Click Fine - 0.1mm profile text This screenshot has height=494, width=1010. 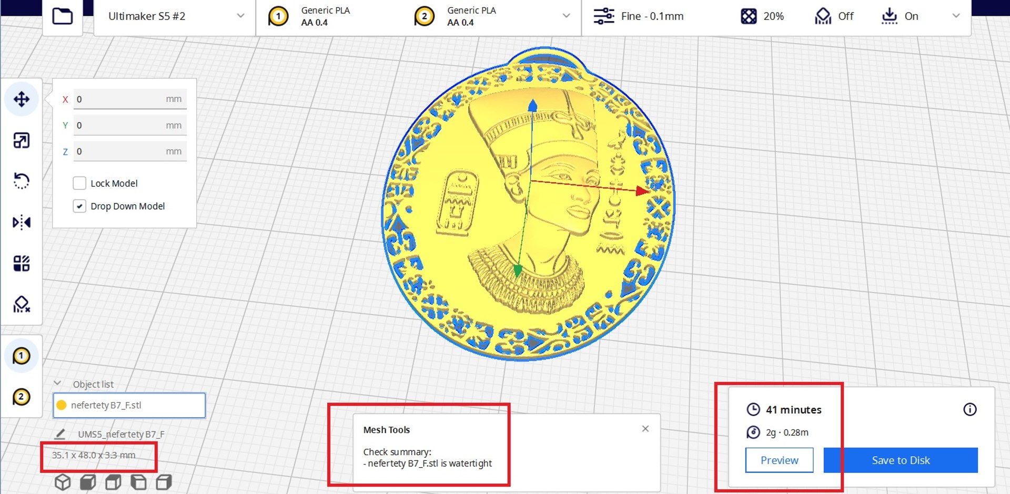pos(652,16)
